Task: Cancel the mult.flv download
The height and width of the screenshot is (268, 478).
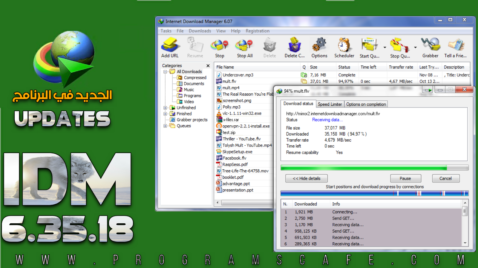Action: click(x=445, y=178)
